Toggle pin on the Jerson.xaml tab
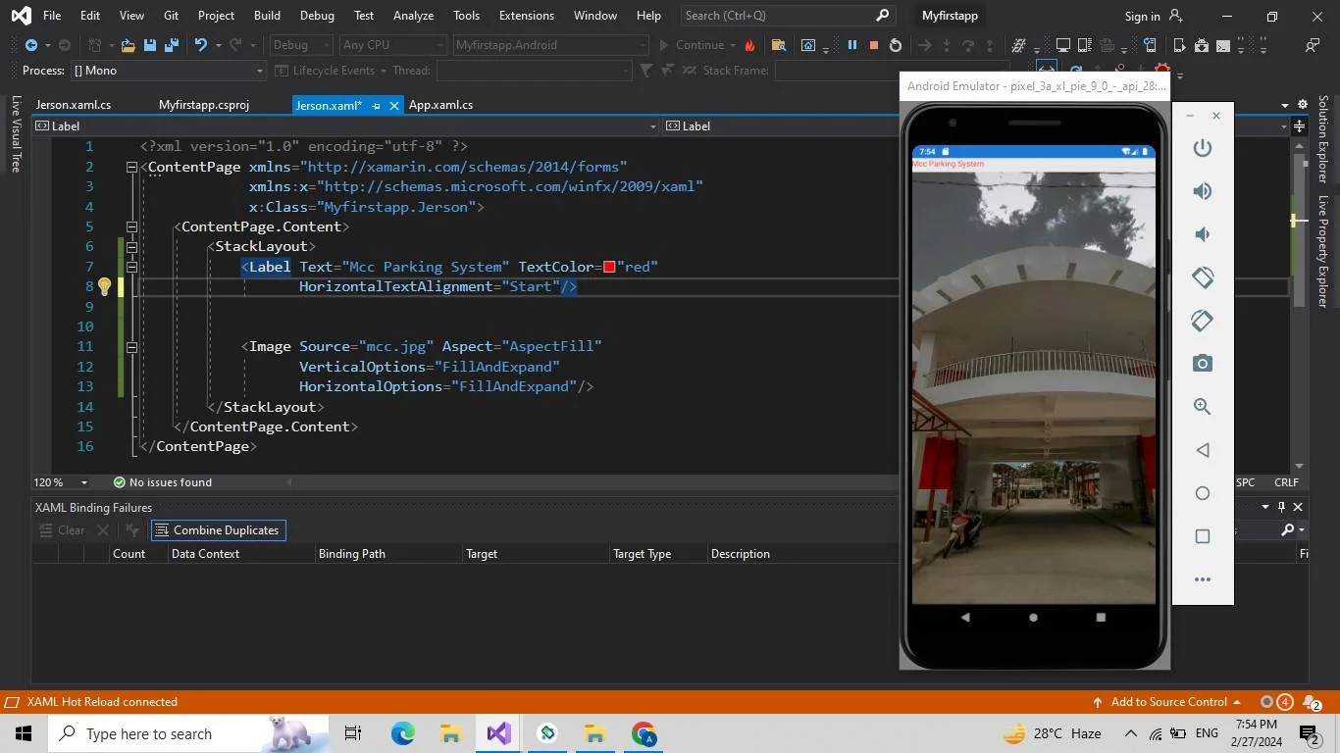This screenshot has width=1340, height=753. click(376, 105)
